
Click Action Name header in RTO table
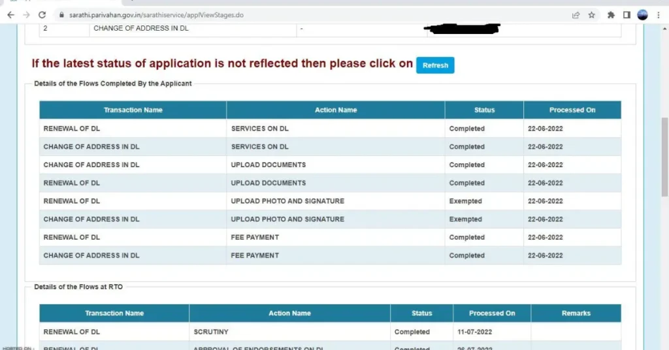tap(289, 313)
